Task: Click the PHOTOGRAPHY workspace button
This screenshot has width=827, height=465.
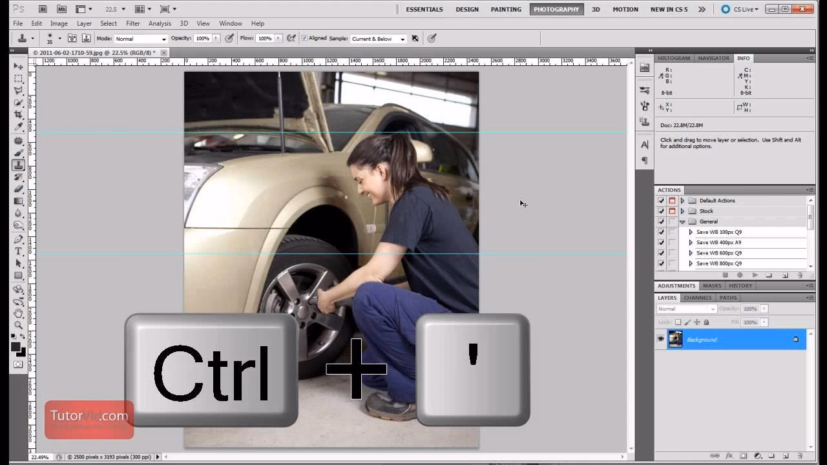Action: (x=556, y=9)
